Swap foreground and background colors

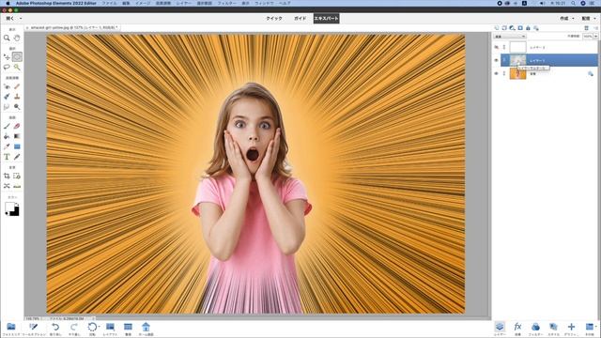point(17,205)
